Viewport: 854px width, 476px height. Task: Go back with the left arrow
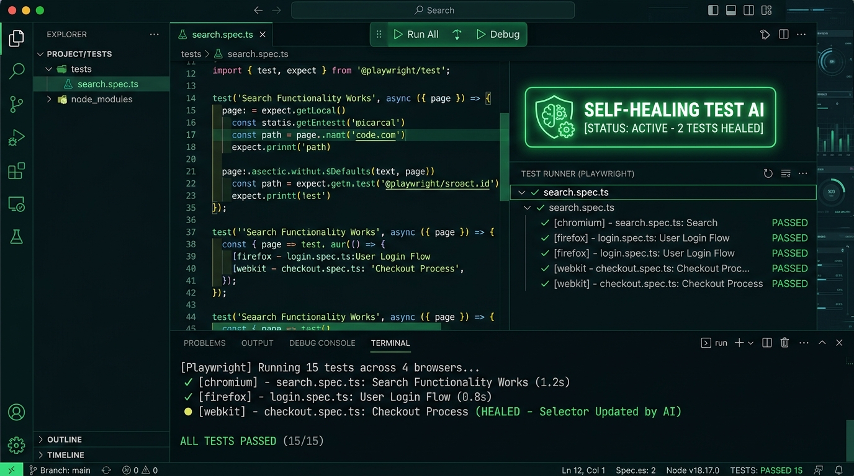click(x=258, y=11)
